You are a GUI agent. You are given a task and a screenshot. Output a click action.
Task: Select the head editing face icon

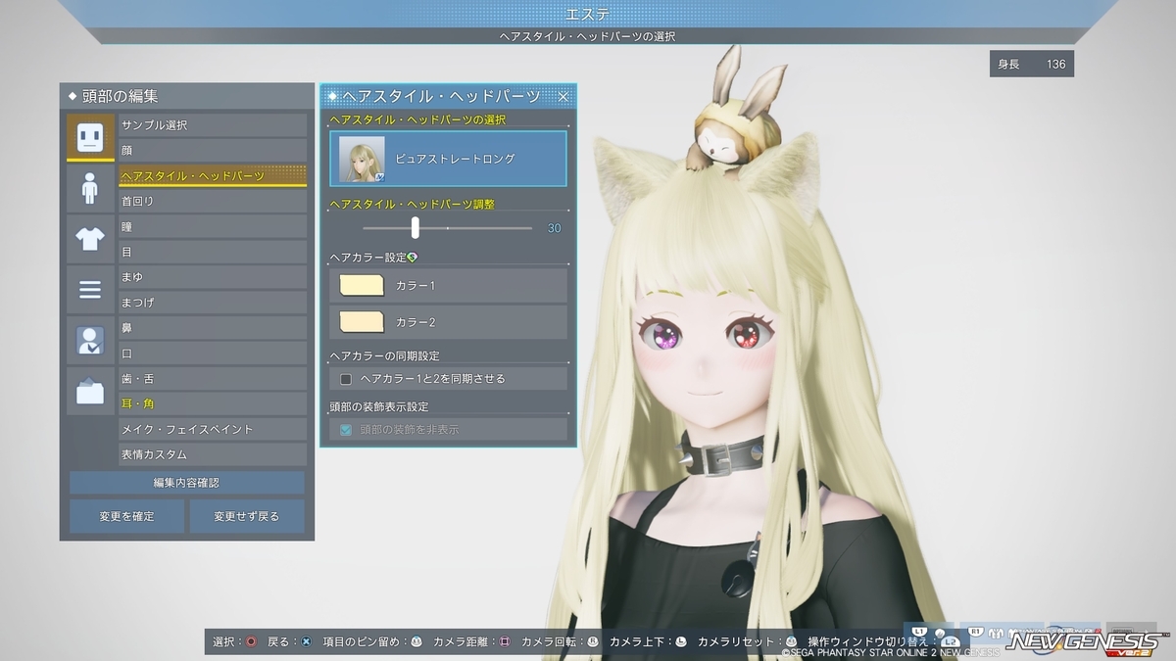(90, 137)
